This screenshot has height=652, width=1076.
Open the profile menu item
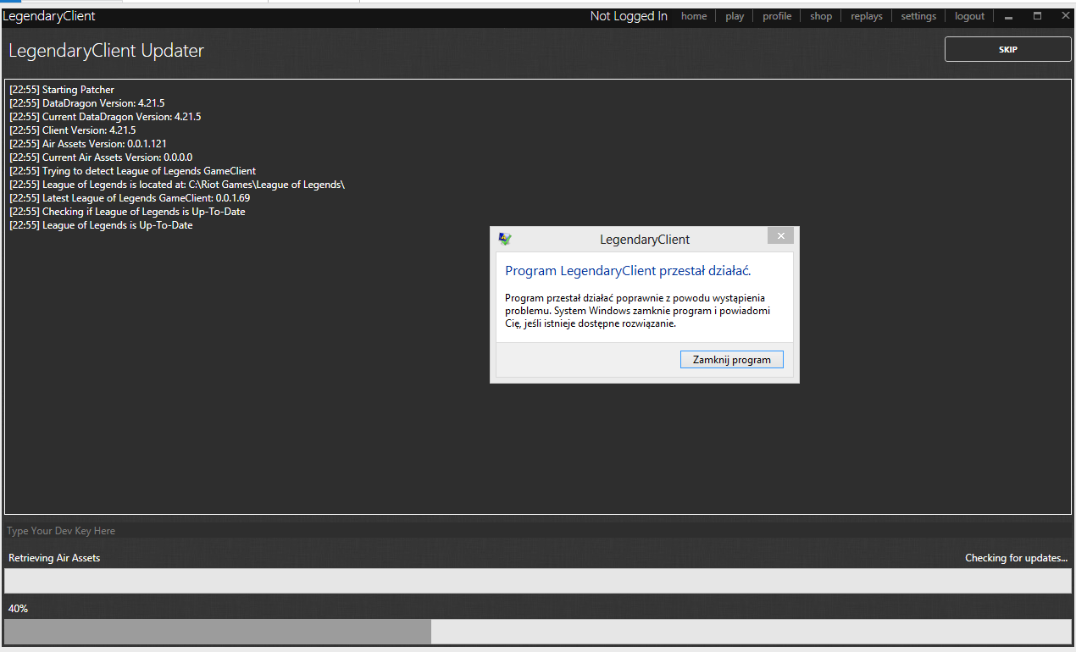777,16
